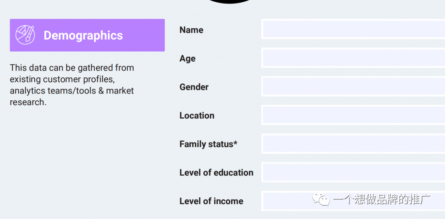Click the Demographics heading text
Screen dimensions: 445x219
pyautogui.click(x=83, y=36)
